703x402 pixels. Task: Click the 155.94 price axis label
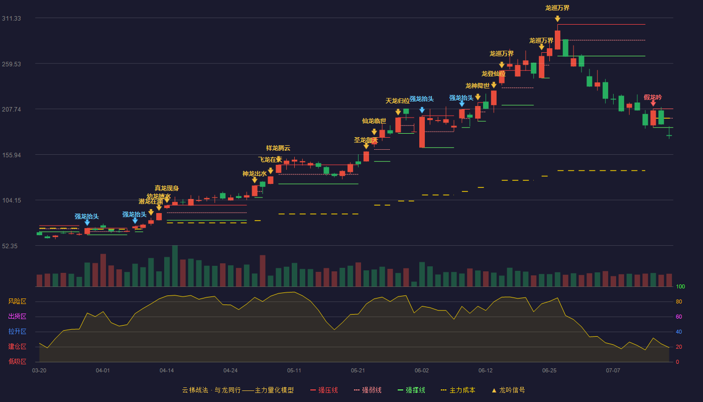pyautogui.click(x=11, y=155)
